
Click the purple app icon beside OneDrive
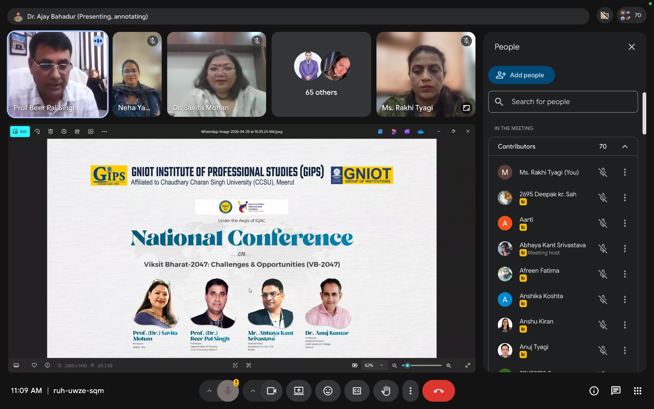(407, 131)
